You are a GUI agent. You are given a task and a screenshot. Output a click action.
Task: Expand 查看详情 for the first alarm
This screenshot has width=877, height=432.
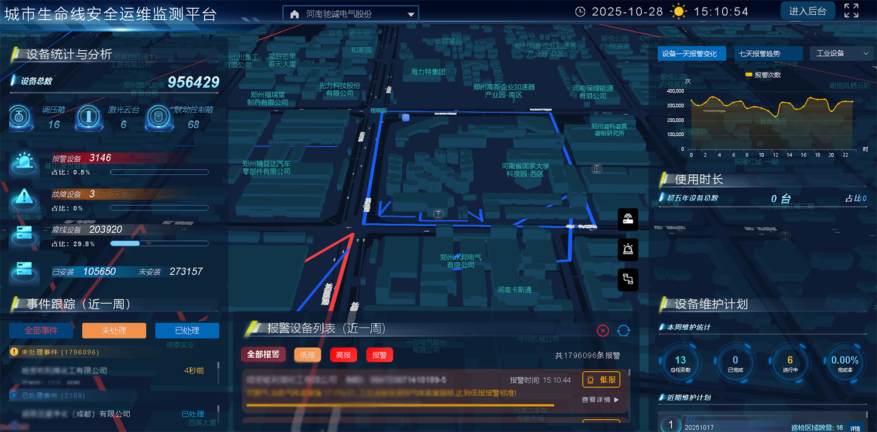(x=600, y=400)
